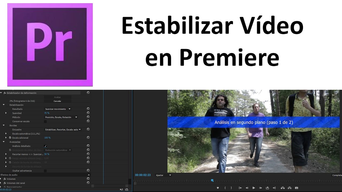The height and width of the screenshot is (192, 342).
Task: Uncheck the Análisis detallado checkbox
Action: pyautogui.click(x=45, y=146)
